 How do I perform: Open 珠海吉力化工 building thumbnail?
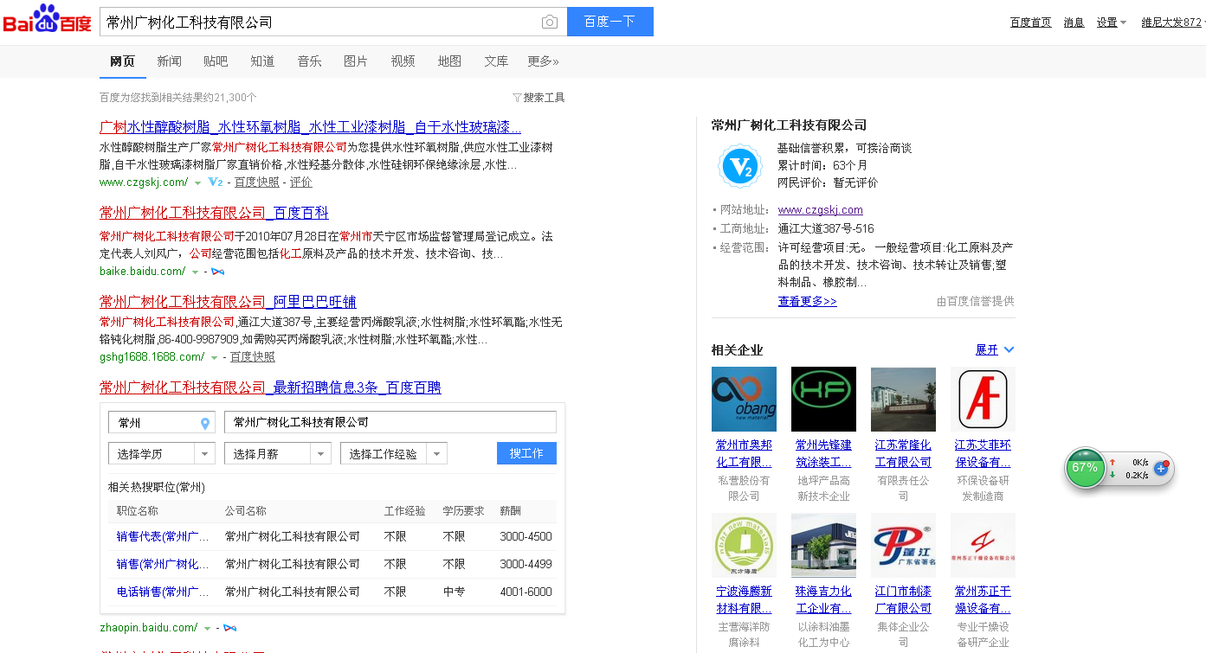(823, 546)
